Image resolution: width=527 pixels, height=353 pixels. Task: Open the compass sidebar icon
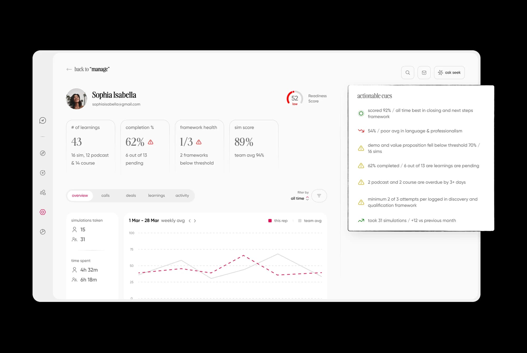43,153
